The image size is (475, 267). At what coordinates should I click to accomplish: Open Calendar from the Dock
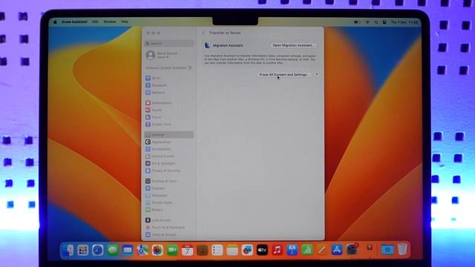click(187, 251)
